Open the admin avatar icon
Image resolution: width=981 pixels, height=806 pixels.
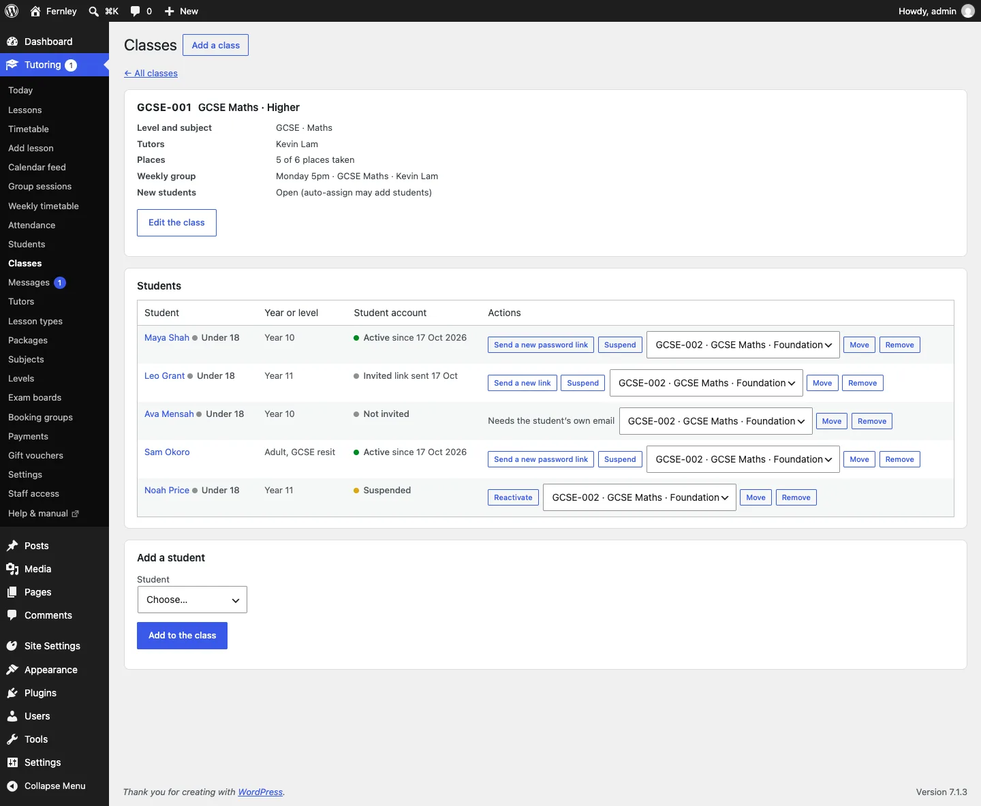click(967, 11)
